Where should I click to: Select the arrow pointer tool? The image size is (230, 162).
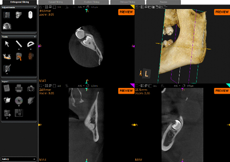[x=7, y=44]
